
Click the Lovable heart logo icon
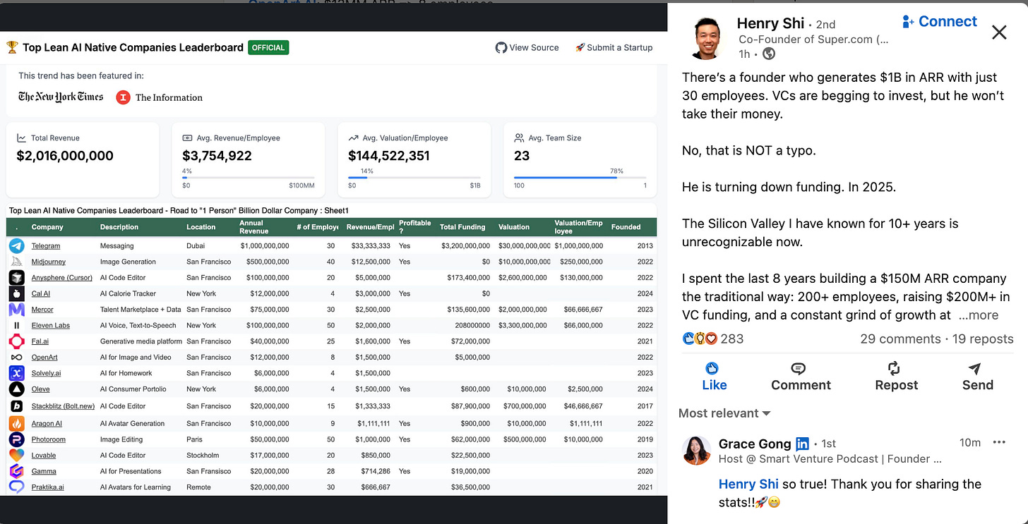pos(17,455)
